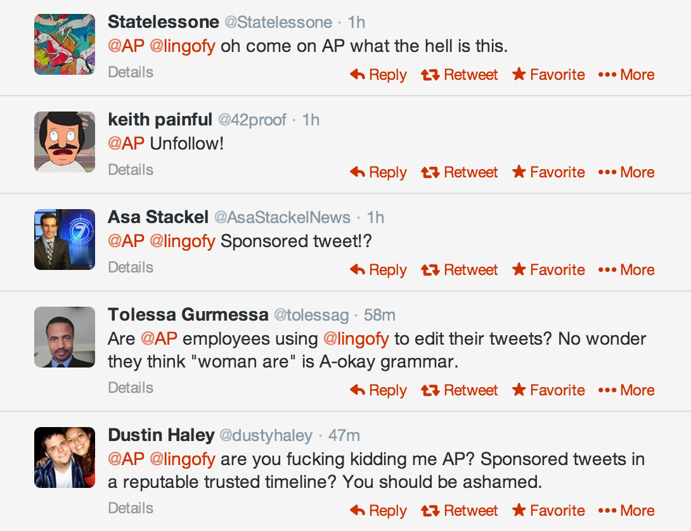Reply to Dustin Haley's tweet

tap(378, 511)
